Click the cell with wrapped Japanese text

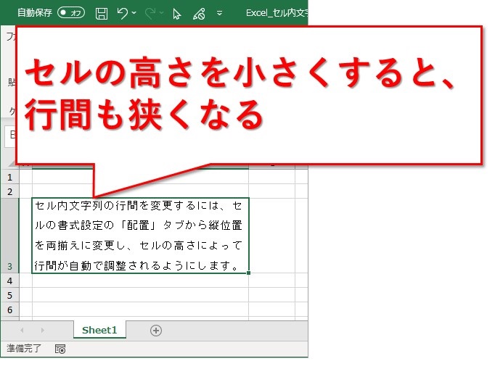click(x=140, y=236)
